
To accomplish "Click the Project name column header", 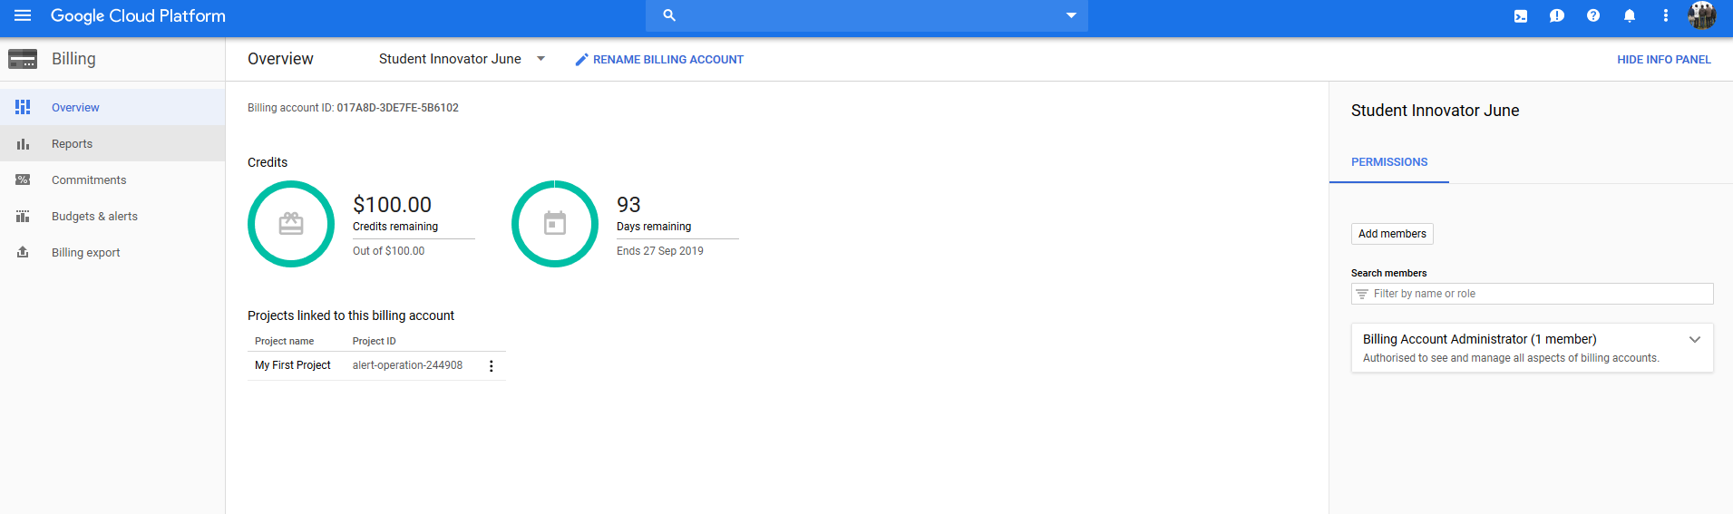I will point(284,342).
